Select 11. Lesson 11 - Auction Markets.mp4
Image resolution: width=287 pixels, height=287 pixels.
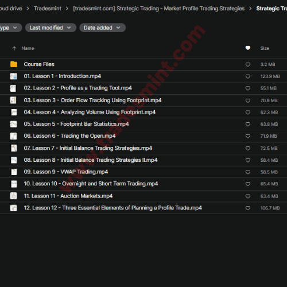[x=68, y=196]
